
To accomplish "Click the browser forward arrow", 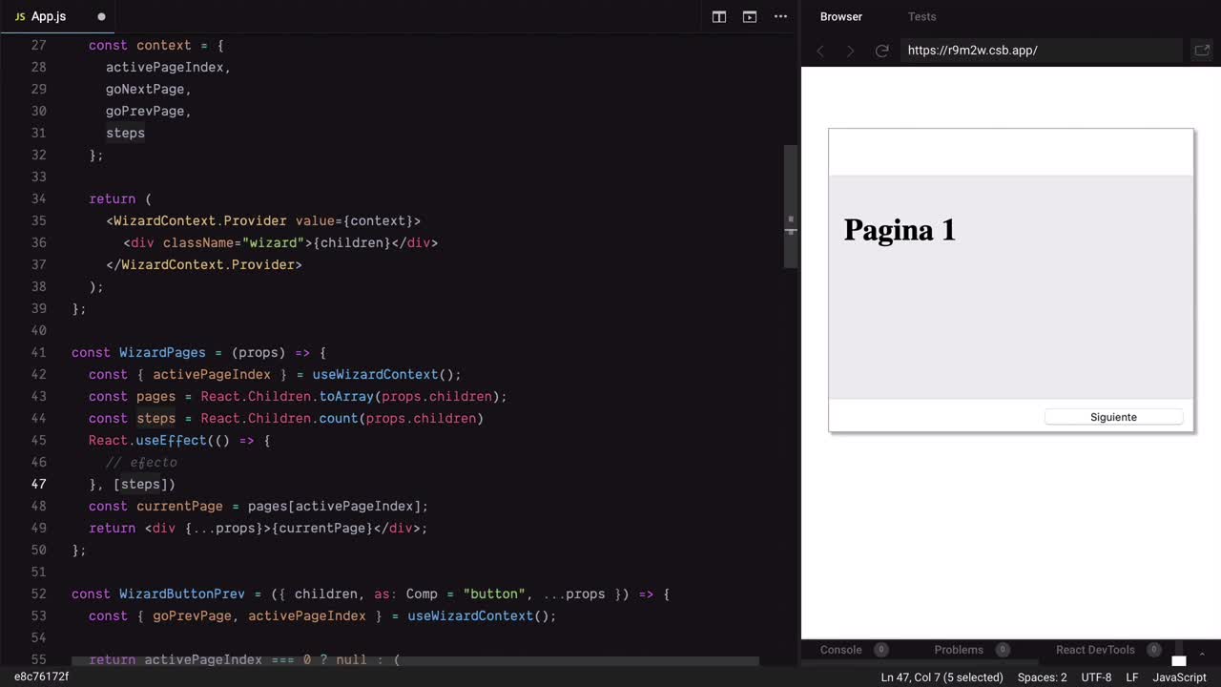I will (x=851, y=51).
